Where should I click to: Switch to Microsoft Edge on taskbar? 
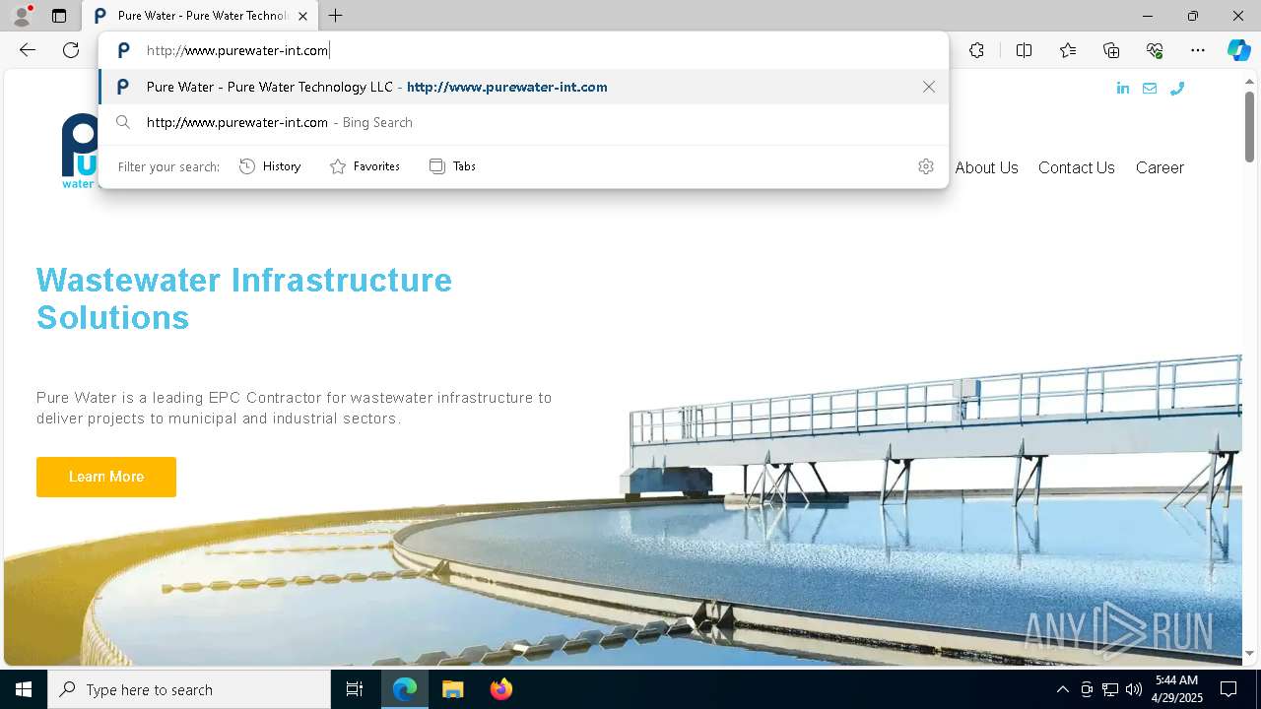[405, 689]
